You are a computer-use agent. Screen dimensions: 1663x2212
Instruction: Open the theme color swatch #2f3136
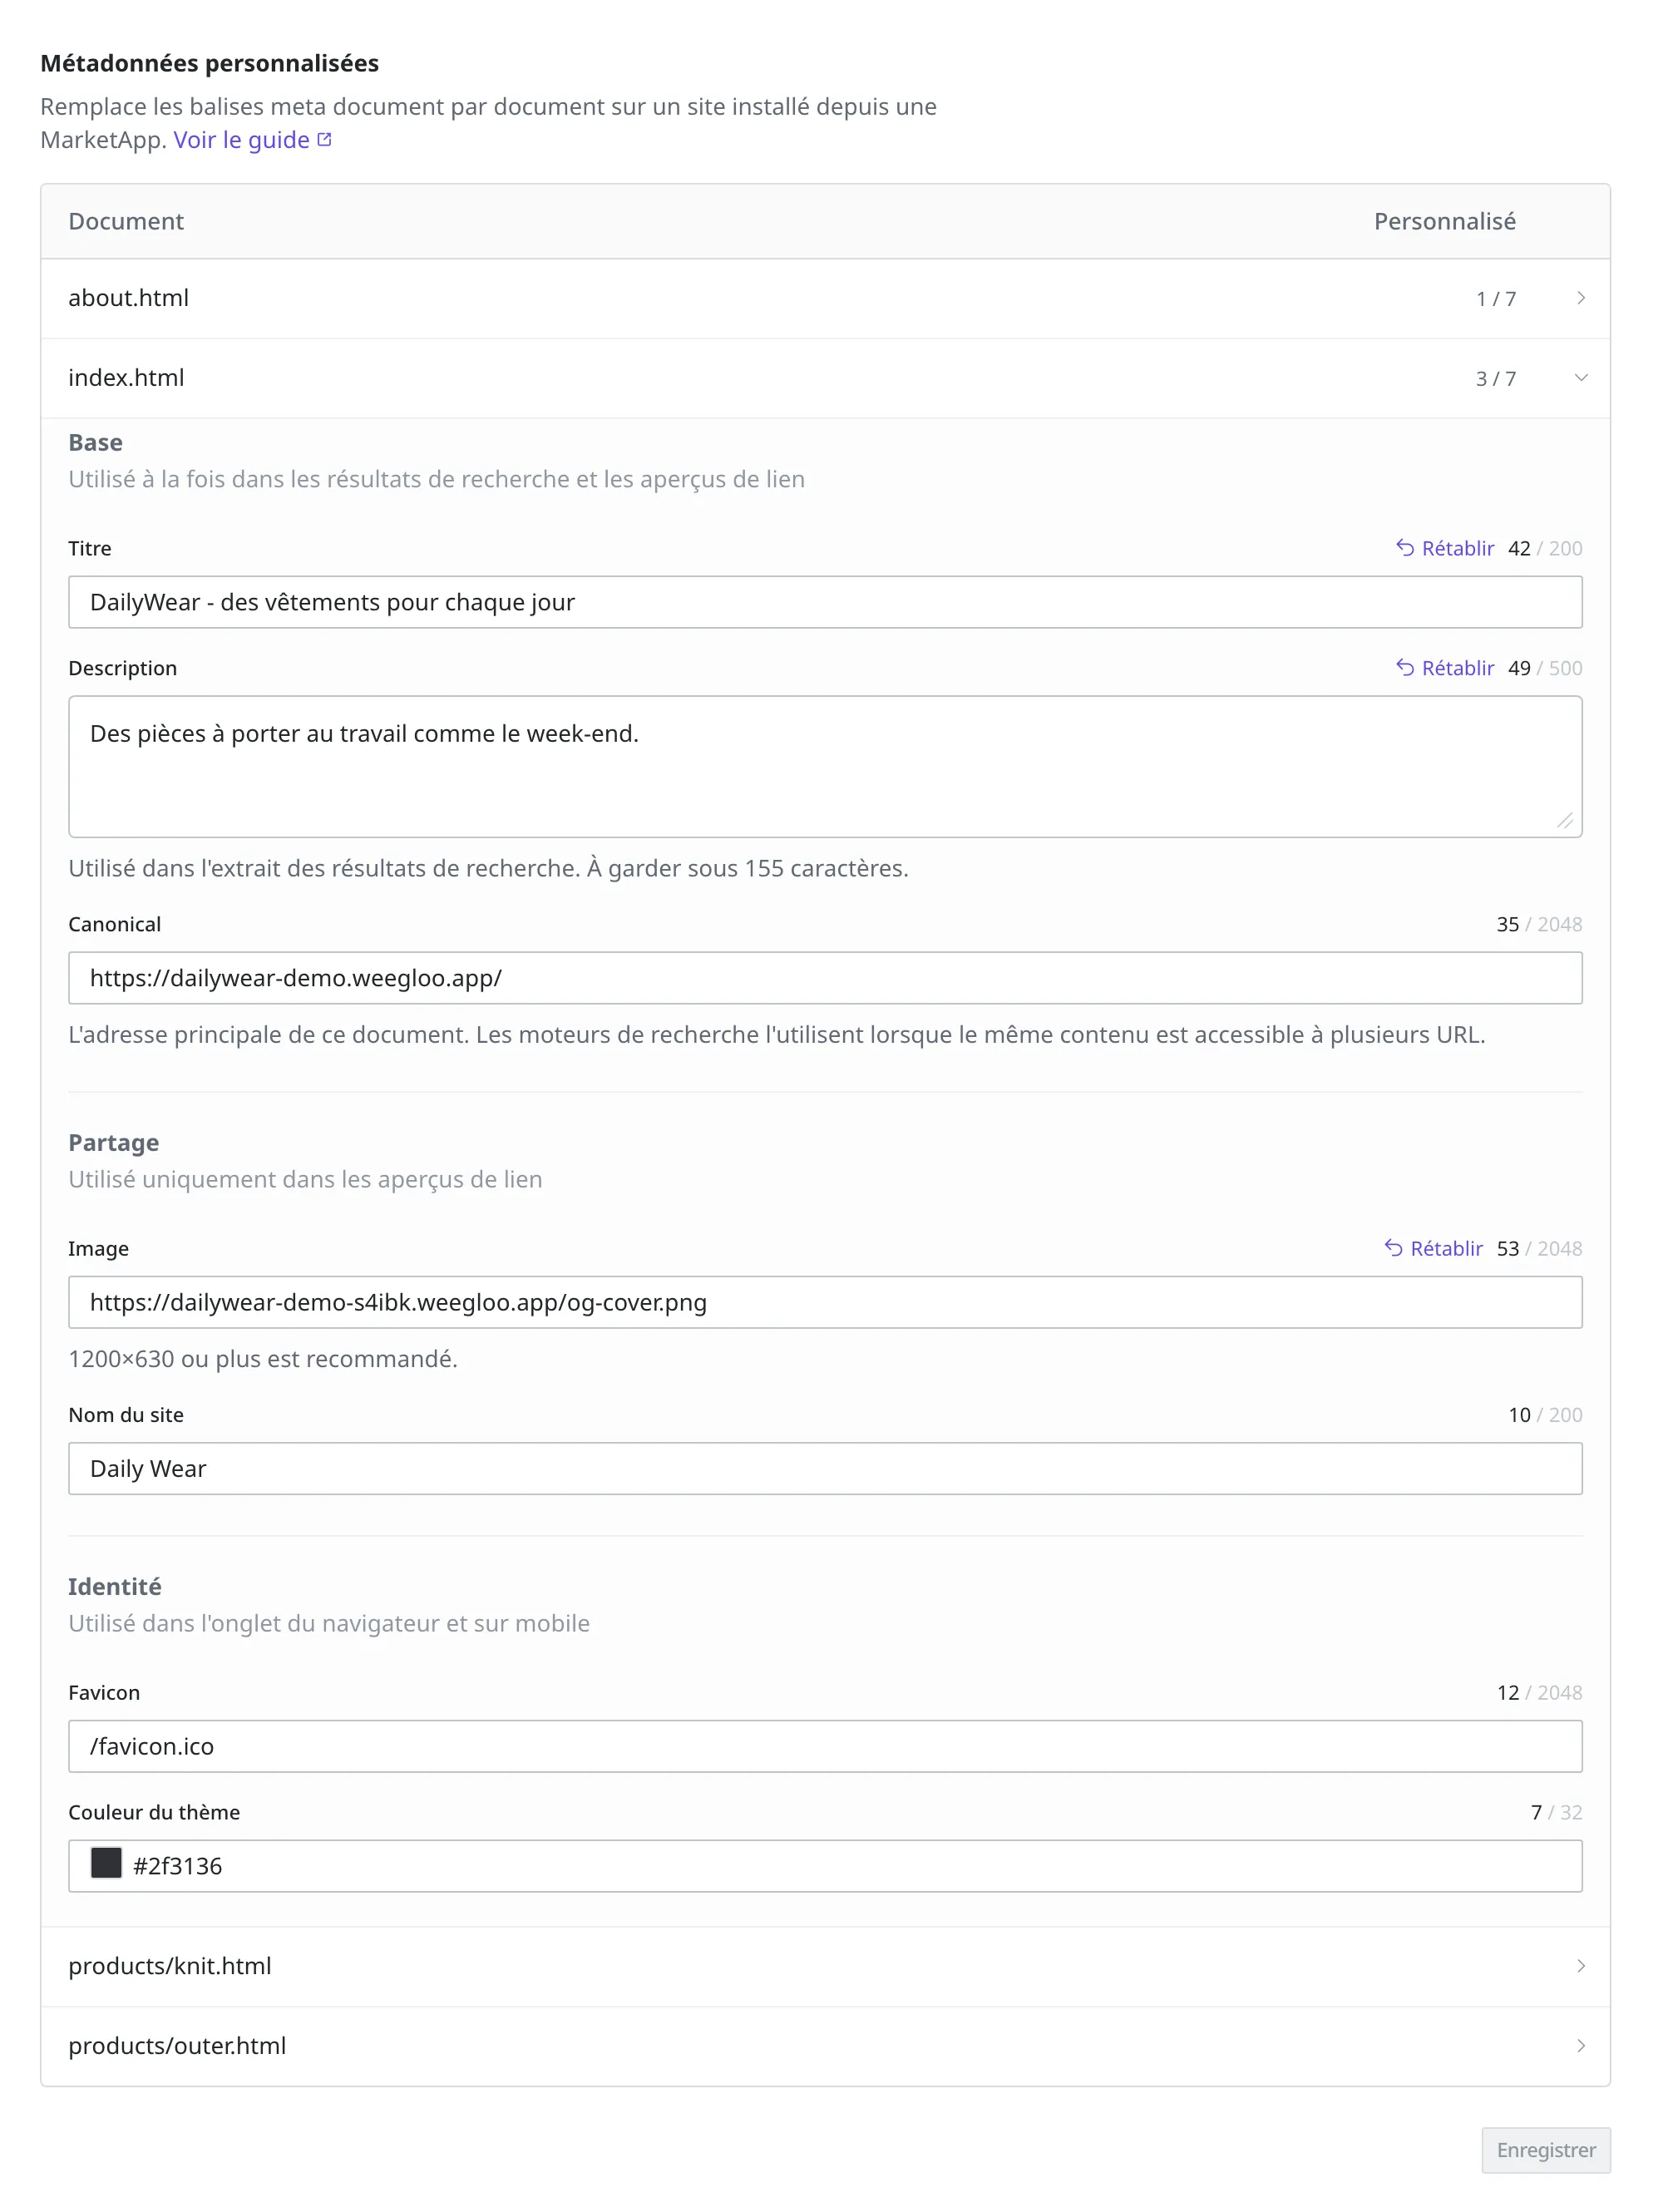pos(106,1863)
